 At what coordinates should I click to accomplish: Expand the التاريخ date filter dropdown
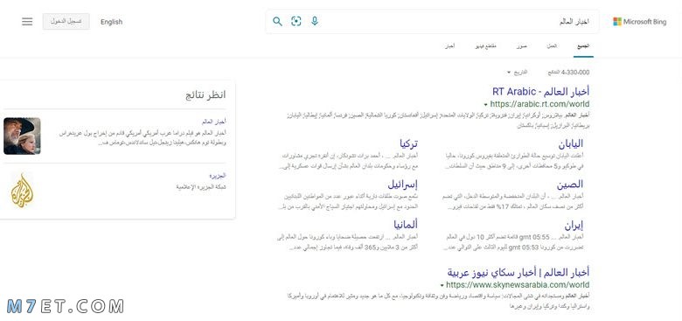pyautogui.click(x=517, y=73)
